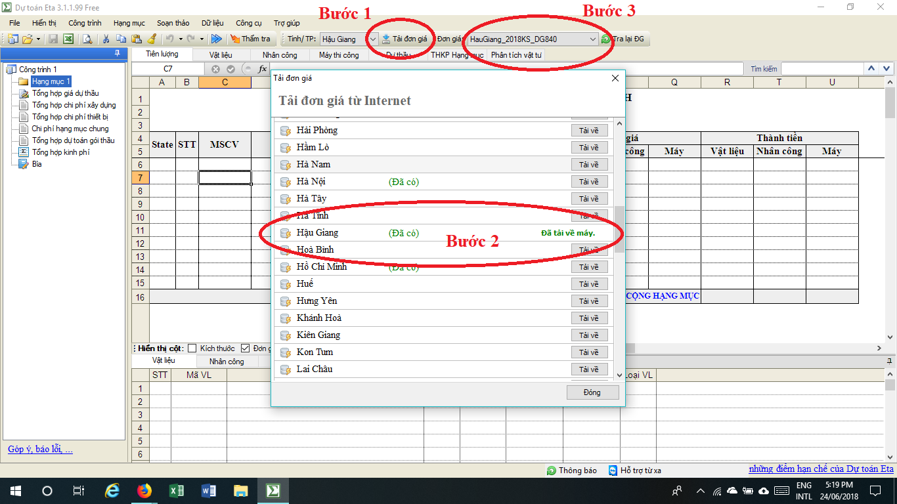Click the blue double-arrow forward icon
The width and height of the screenshot is (897, 504).
point(216,39)
